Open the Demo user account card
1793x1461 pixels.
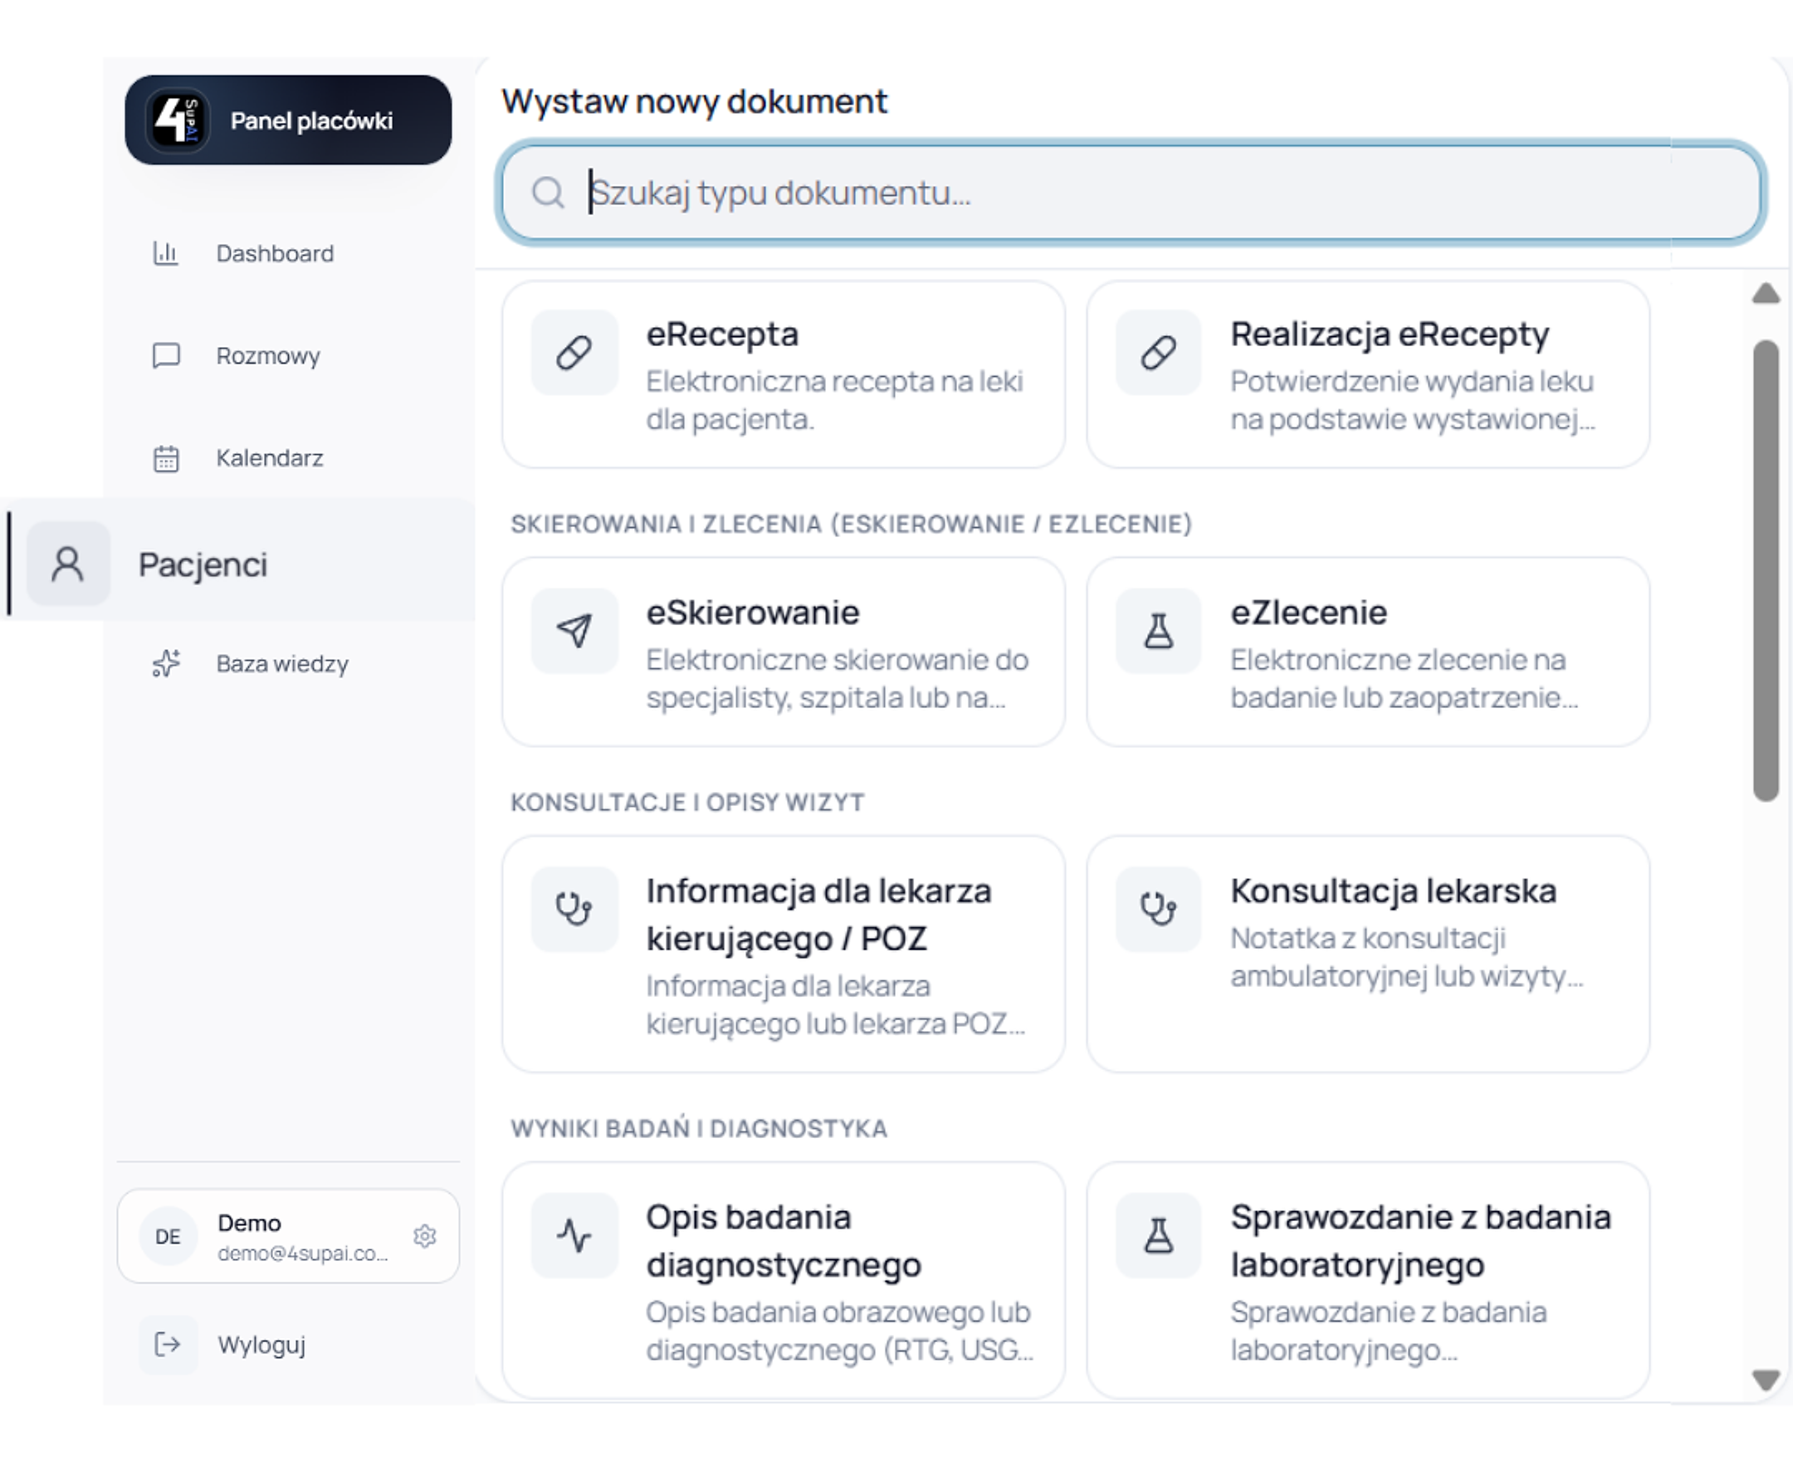pyautogui.click(x=288, y=1235)
